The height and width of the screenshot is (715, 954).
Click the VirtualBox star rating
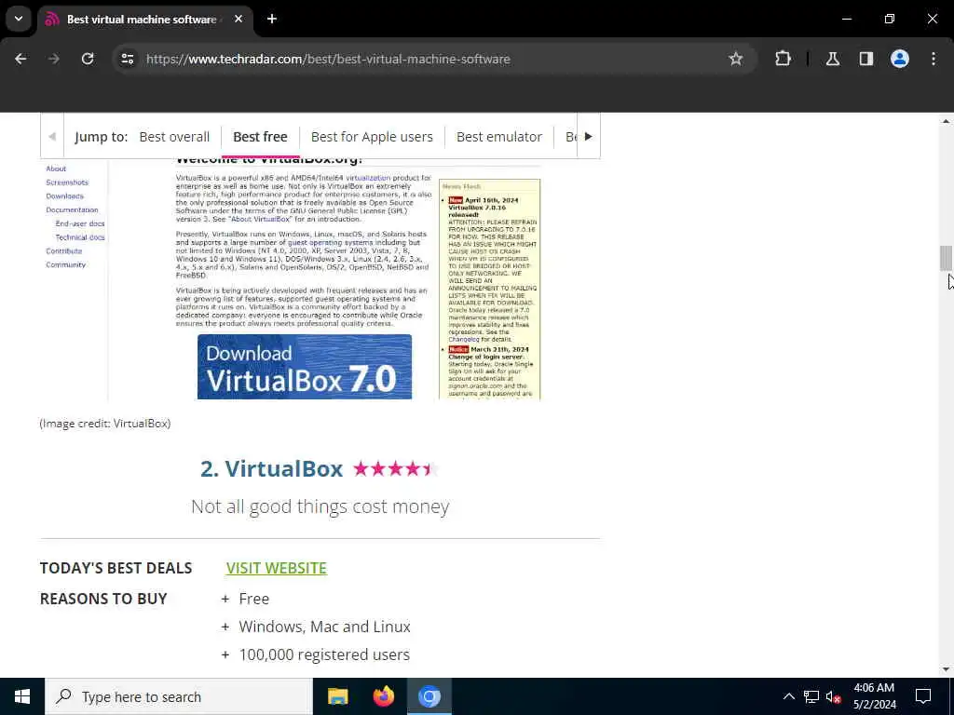pyautogui.click(x=395, y=469)
